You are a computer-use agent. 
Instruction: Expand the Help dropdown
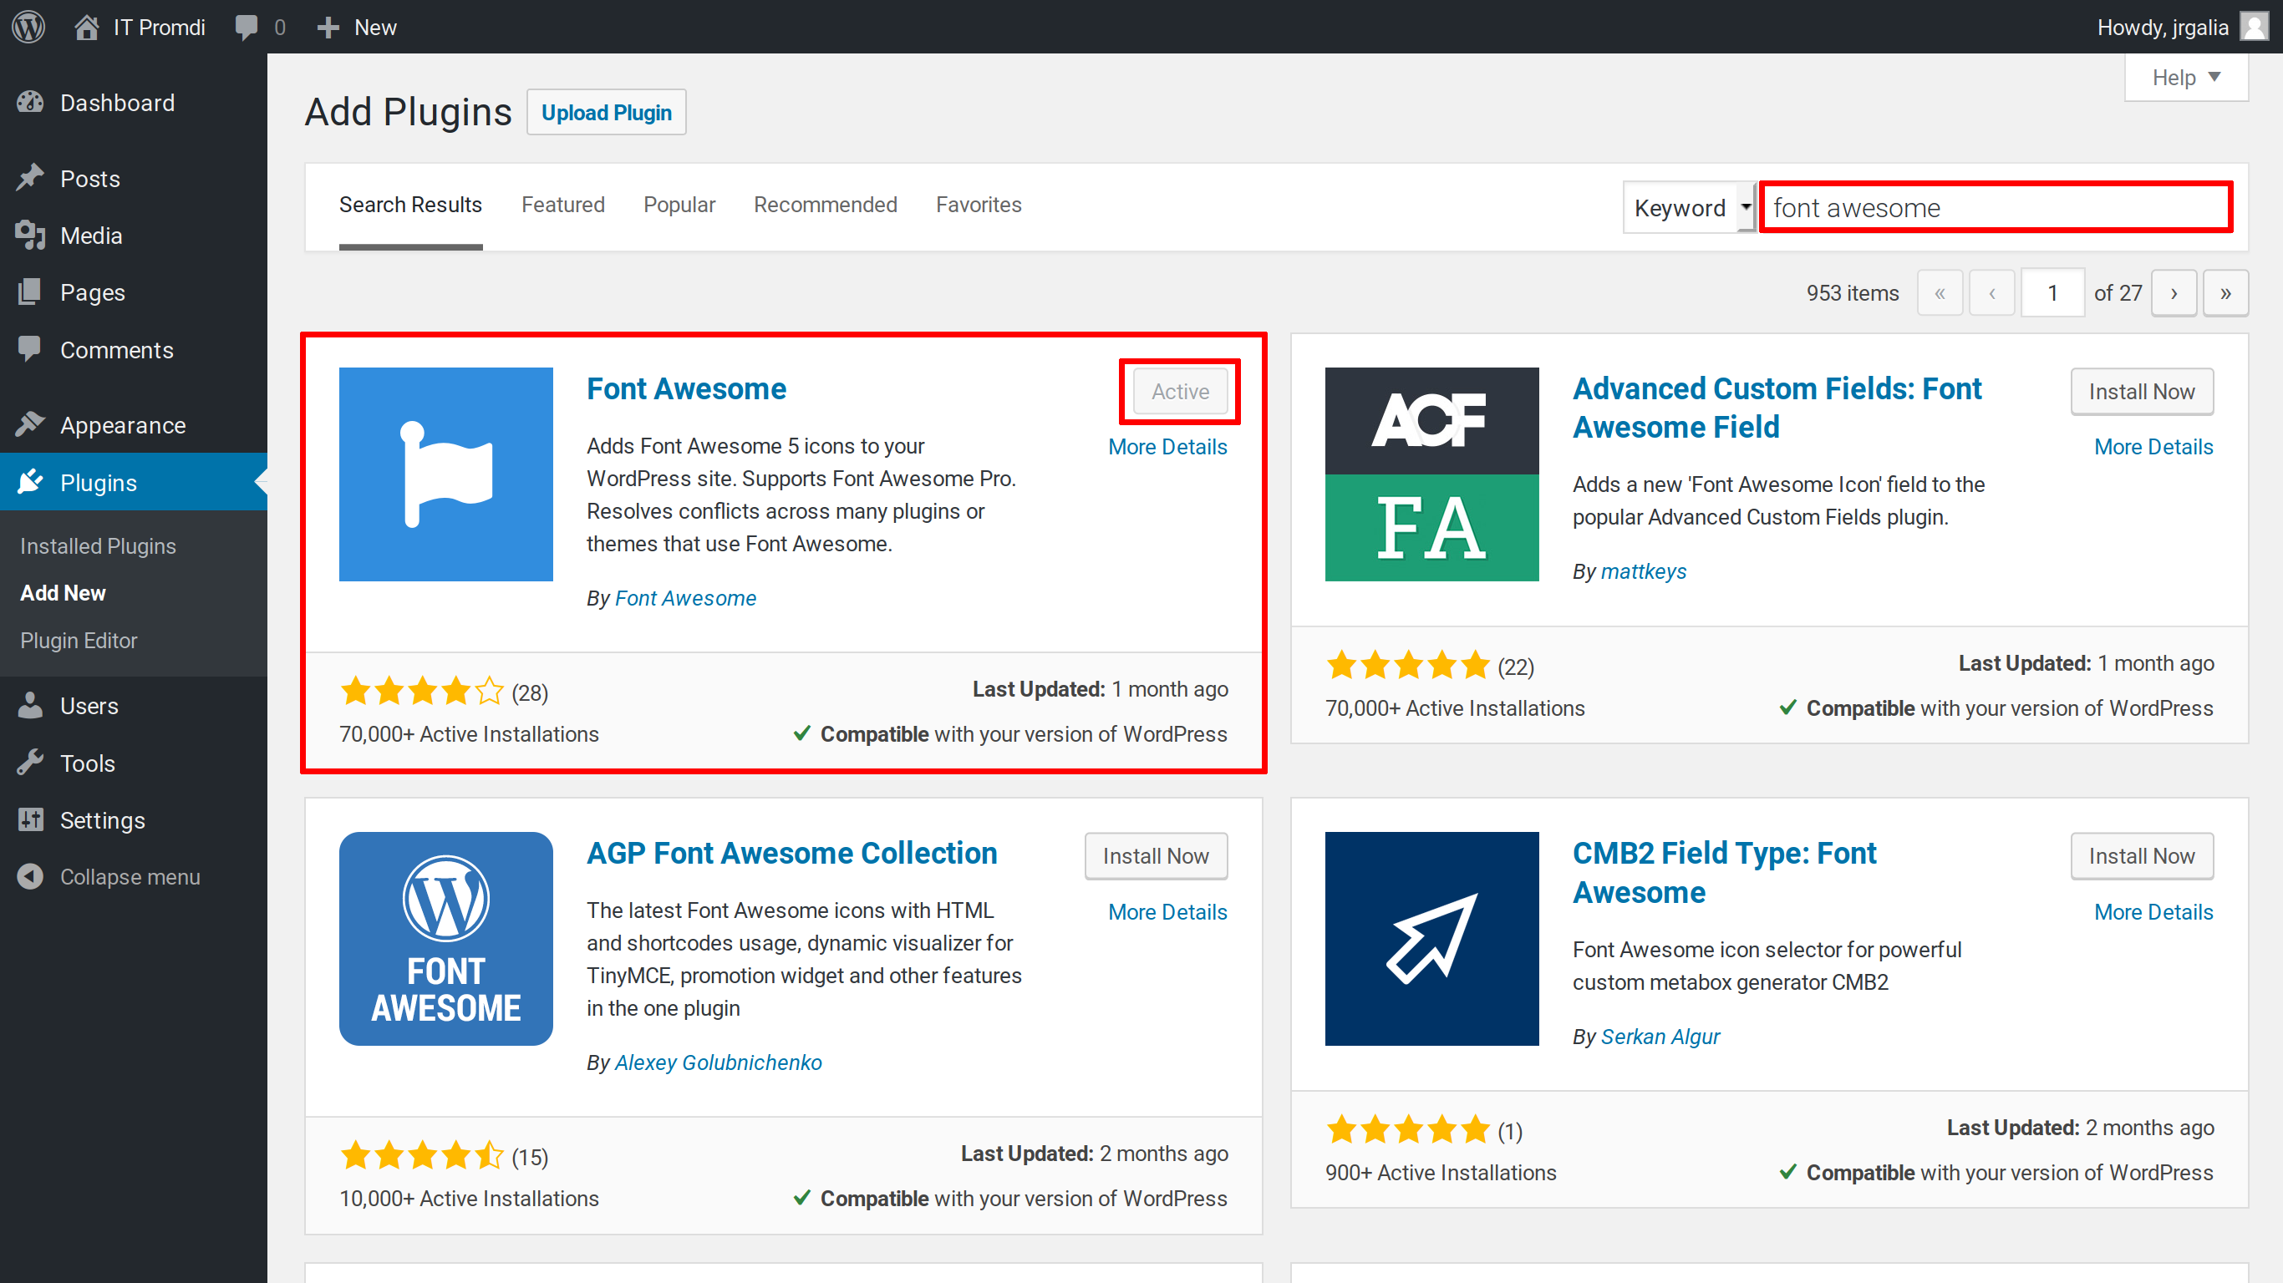2186,78
